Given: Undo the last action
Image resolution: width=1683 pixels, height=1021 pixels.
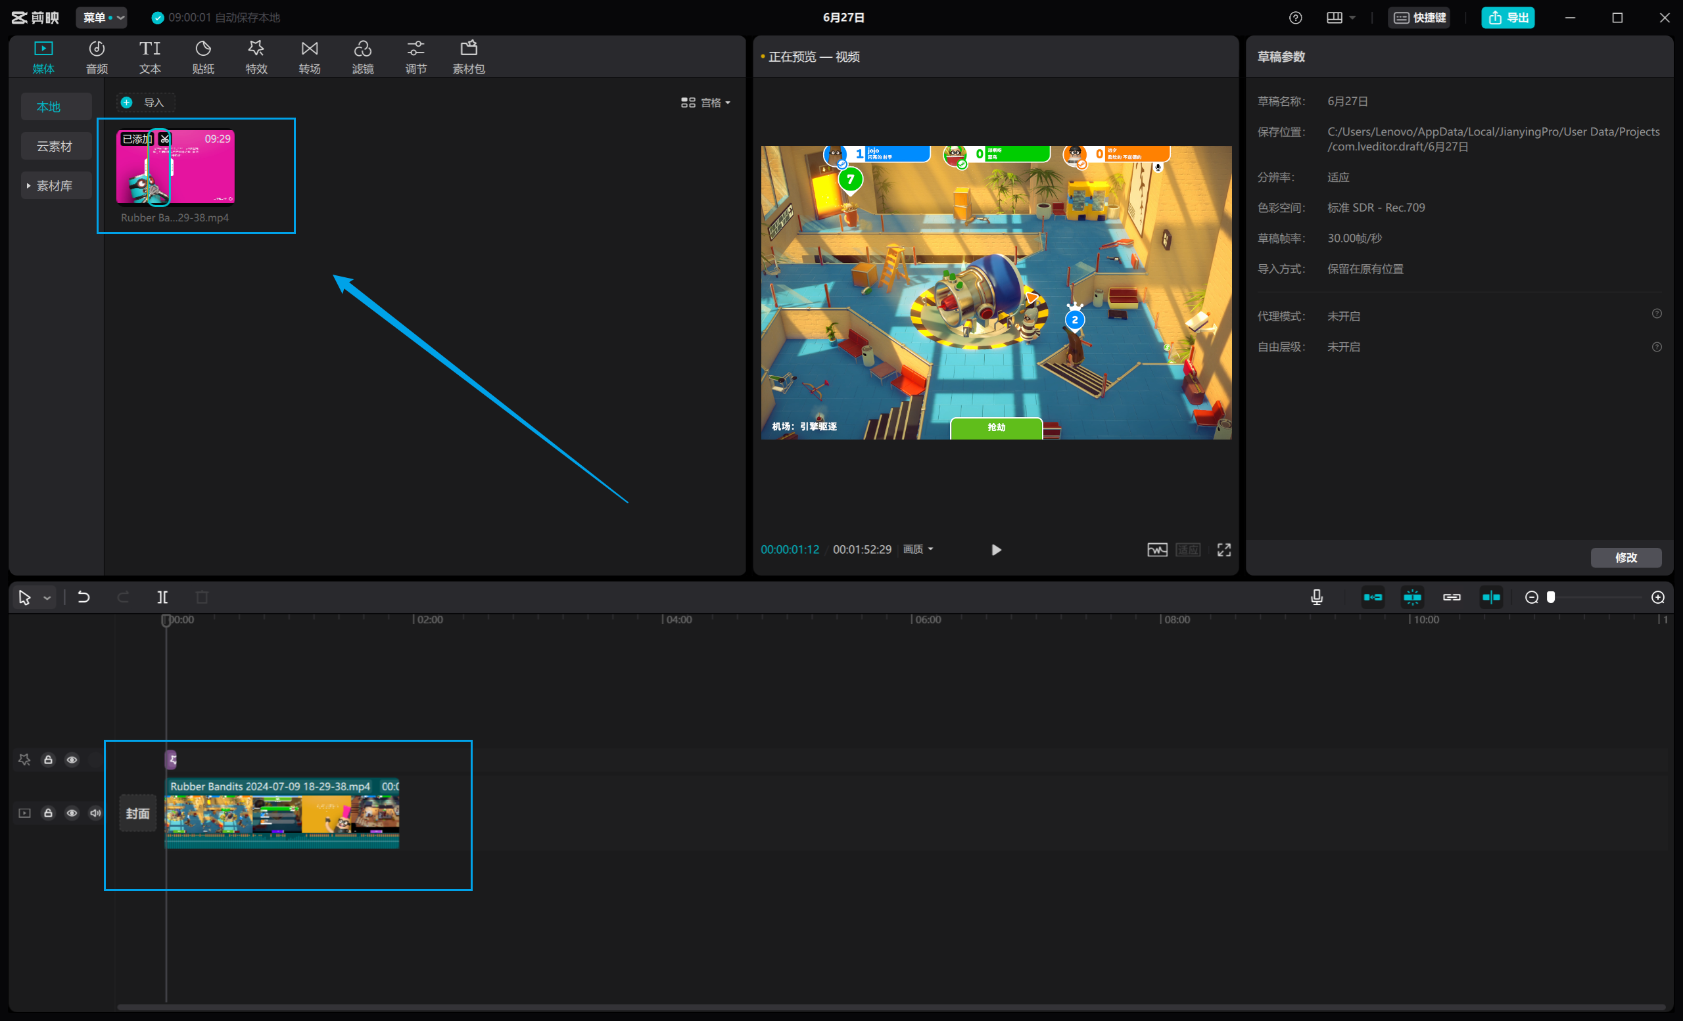Looking at the screenshot, I should click(x=83, y=597).
